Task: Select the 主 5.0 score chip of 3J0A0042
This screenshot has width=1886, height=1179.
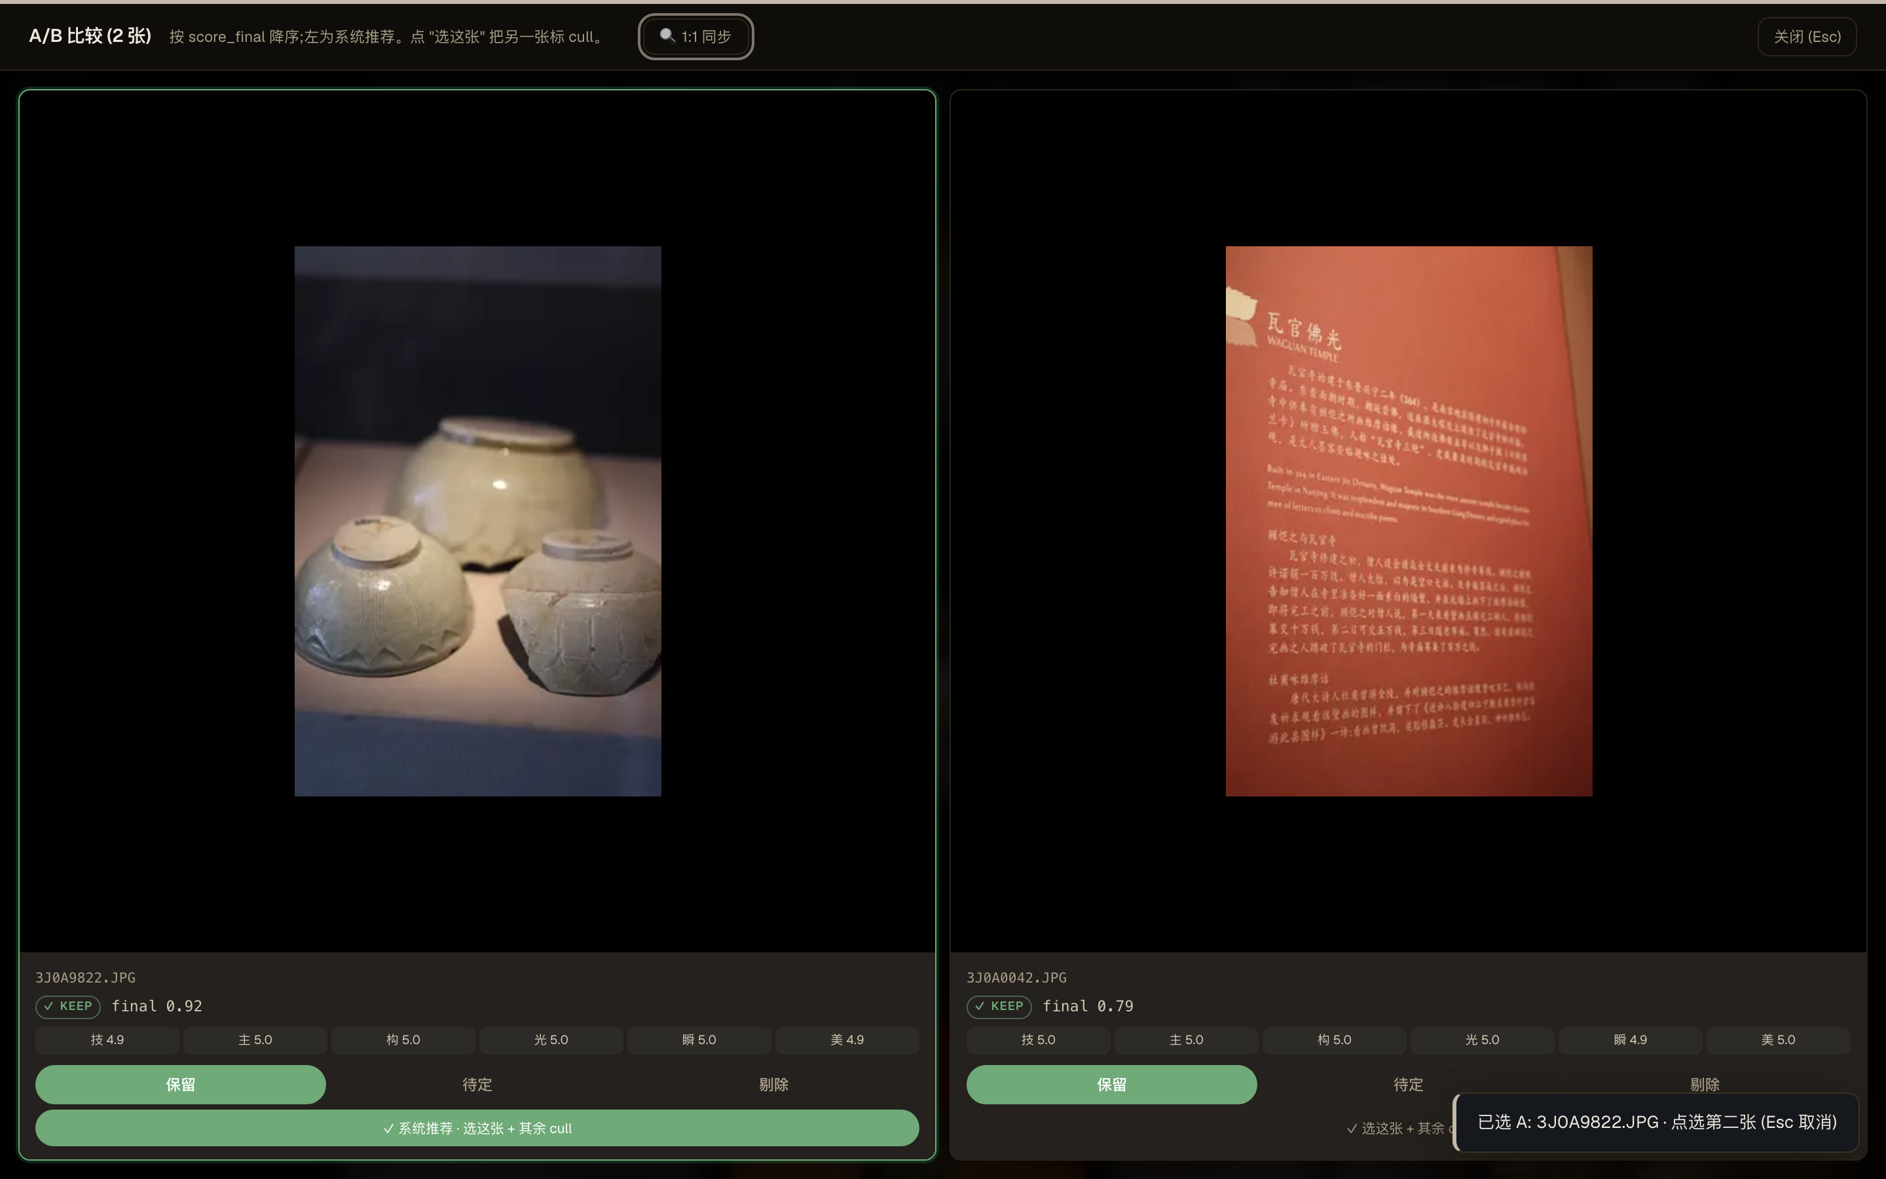Action: (x=1186, y=1039)
